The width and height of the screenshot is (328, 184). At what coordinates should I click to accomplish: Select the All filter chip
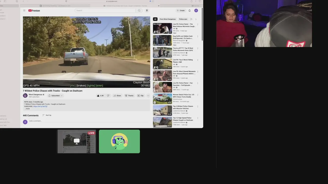point(155,19)
